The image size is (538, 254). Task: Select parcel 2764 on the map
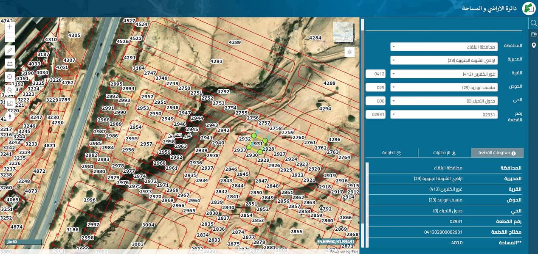[344, 157]
